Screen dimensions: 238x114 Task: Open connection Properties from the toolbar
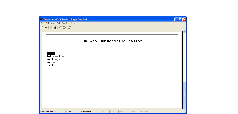[69, 27]
